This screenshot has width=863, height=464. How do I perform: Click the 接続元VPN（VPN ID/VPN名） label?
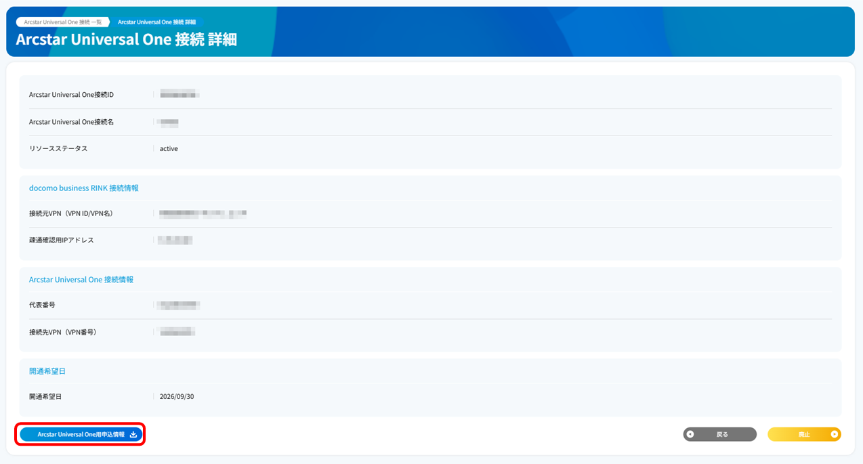pyautogui.click(x=71, y=213)
